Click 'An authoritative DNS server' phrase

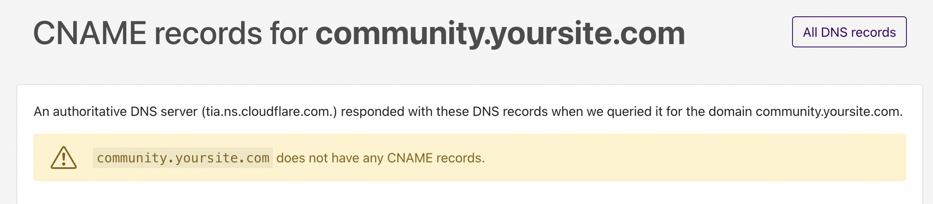point(115,112)
